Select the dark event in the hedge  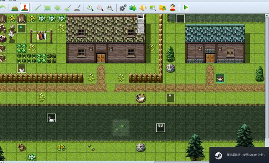[x=180, y=19]
